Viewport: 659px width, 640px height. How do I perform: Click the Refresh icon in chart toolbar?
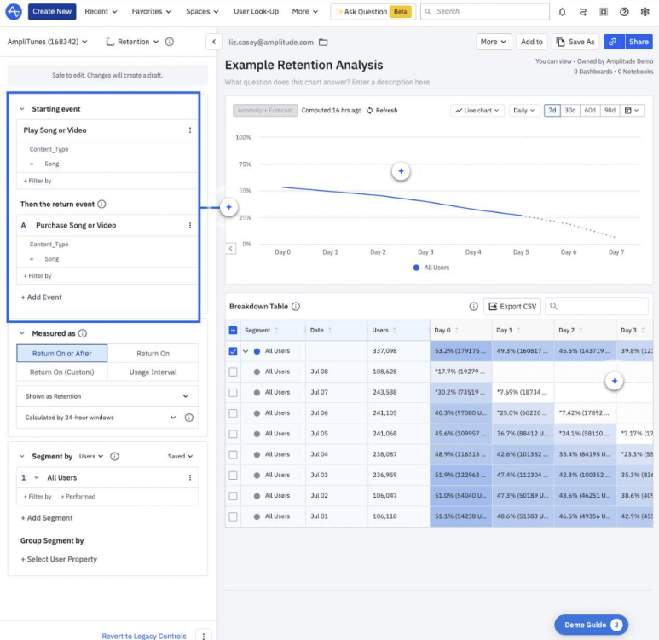[x=370, y=111]
